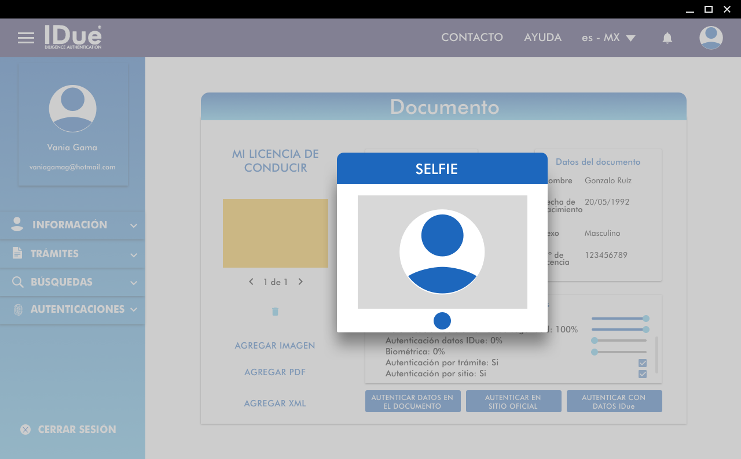Go to next document image arrow

(x=300, y=282)
